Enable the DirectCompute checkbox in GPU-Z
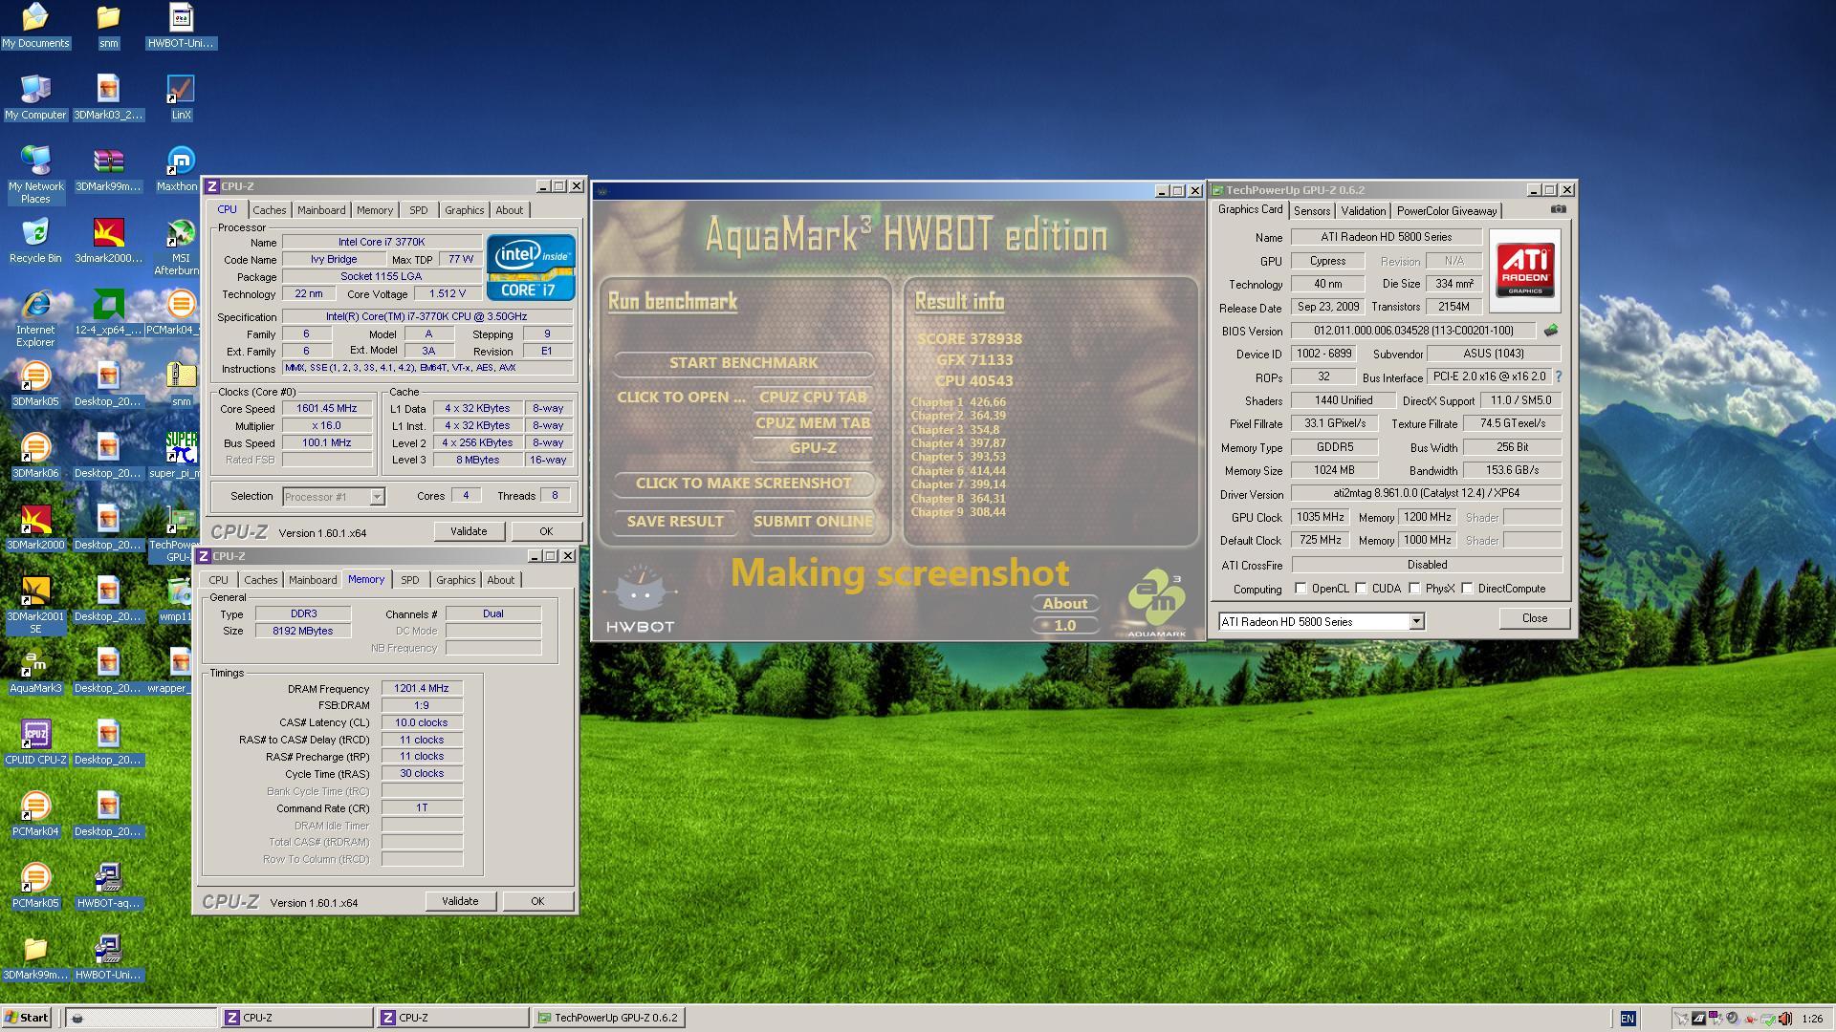 [x=1467, y=588]
